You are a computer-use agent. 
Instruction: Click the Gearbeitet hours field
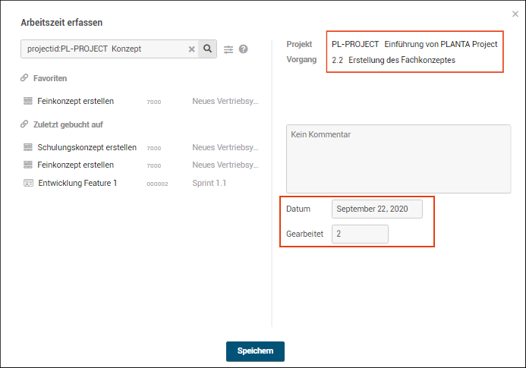pyautogui.click(x=360, y=234)
